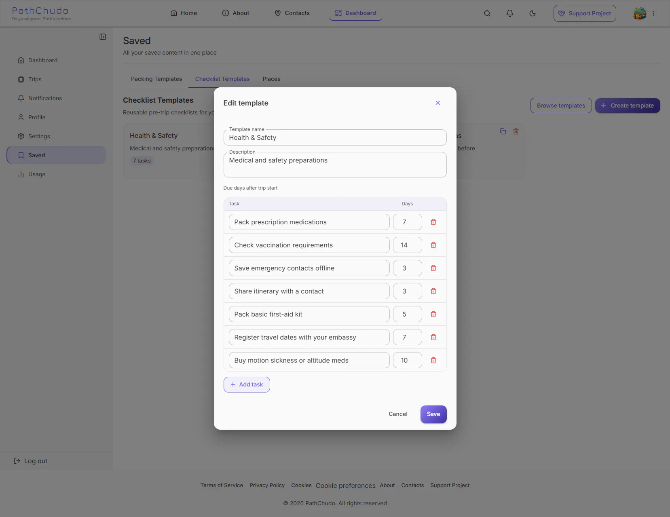
Task: Open notifications bell in top bar
Action: [510, 13]
